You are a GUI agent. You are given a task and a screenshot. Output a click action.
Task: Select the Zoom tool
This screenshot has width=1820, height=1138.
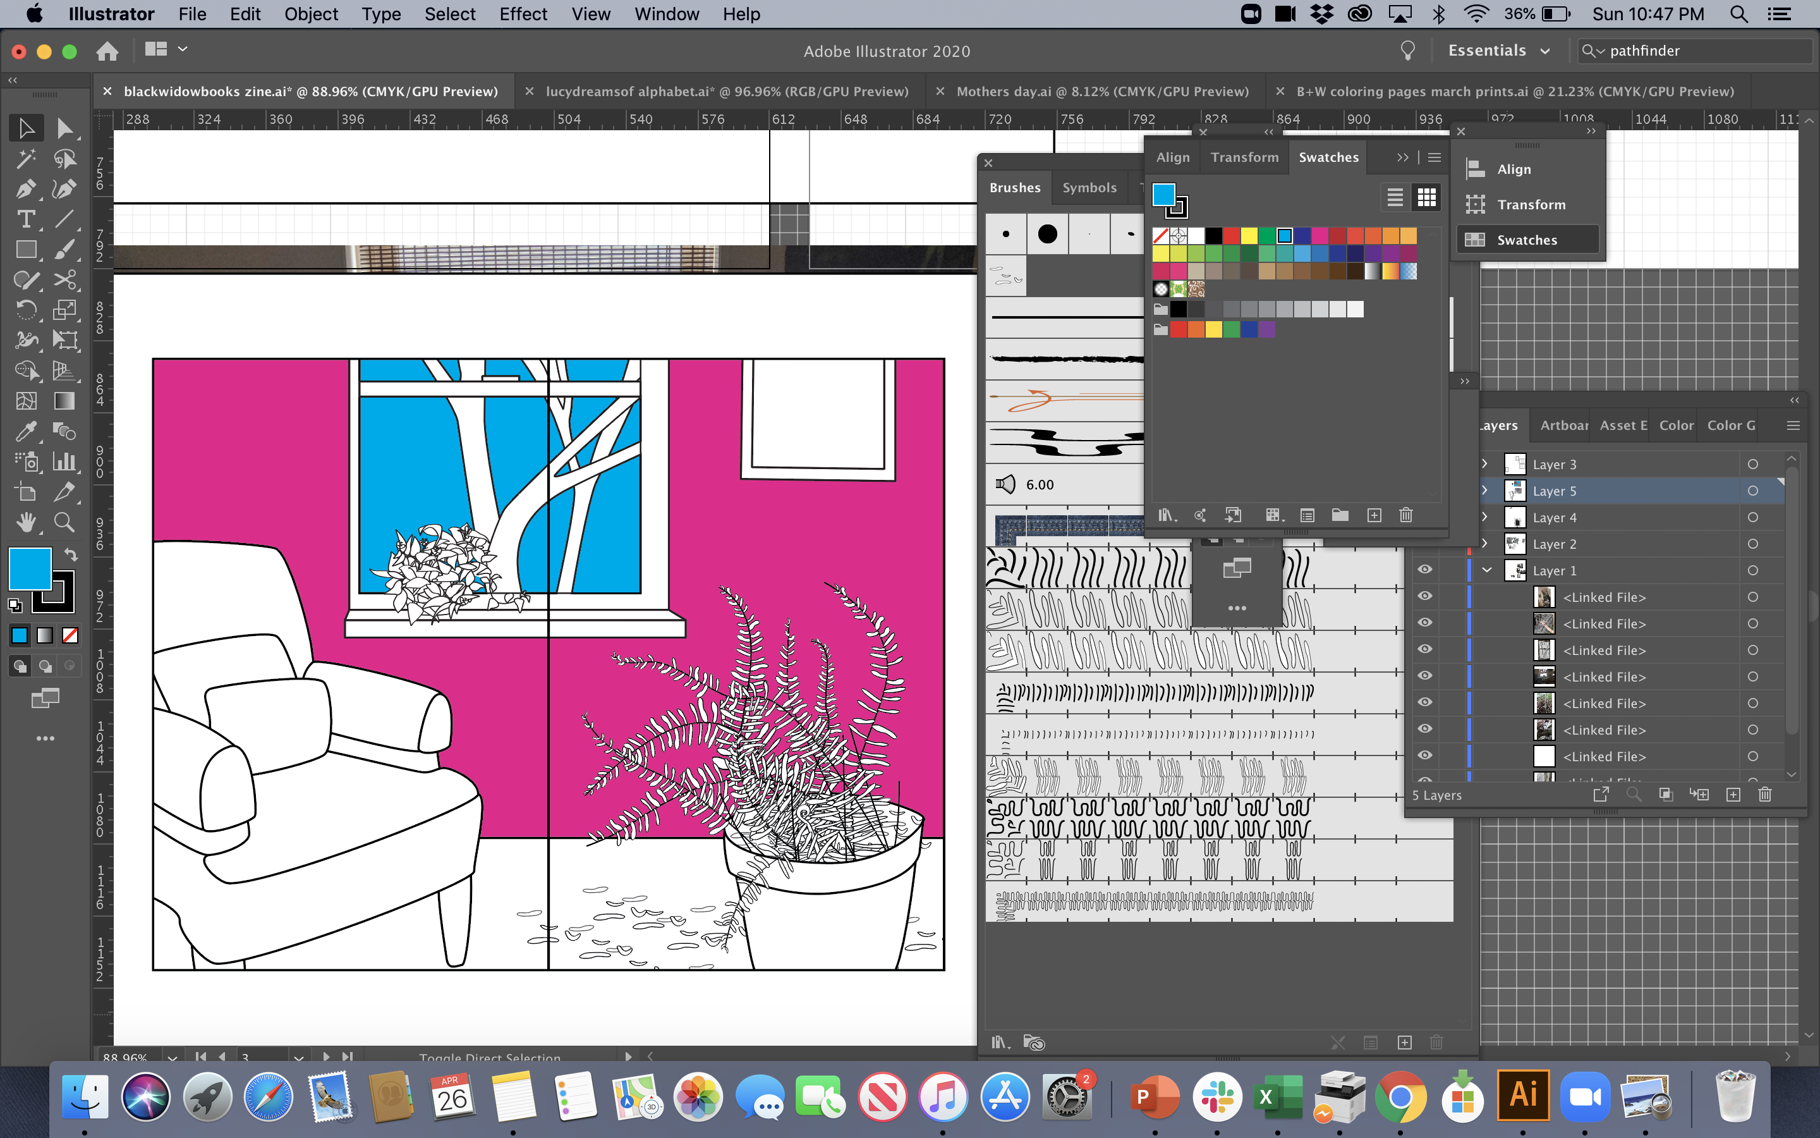pos(64,522)
